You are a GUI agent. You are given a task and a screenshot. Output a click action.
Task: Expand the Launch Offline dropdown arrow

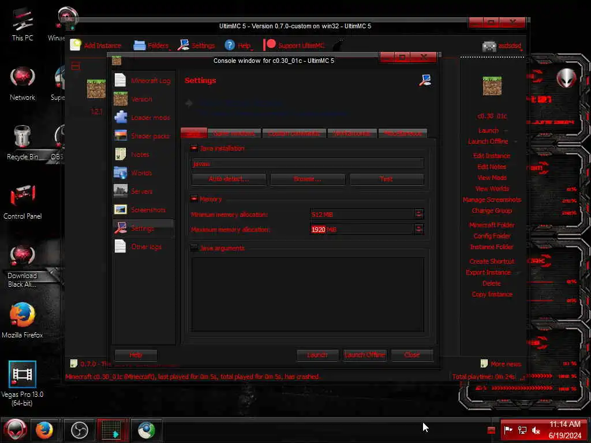coord(515,142)
